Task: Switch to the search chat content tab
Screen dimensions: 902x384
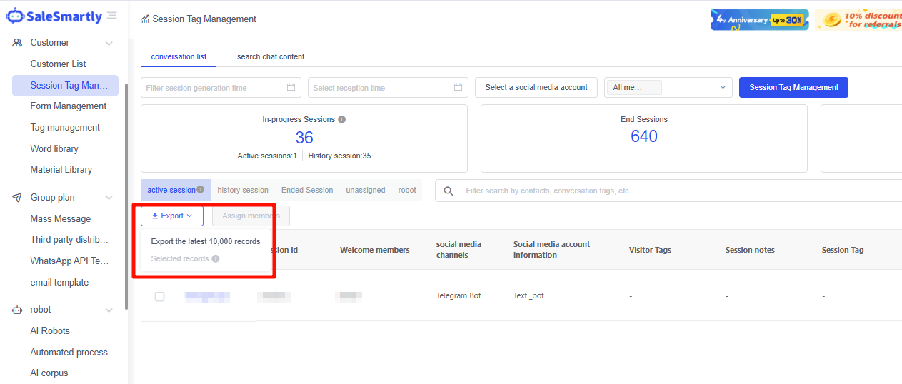Action: [x=271, y=56]
